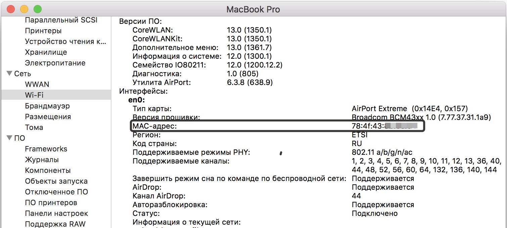Image resolution: width=507 pixels, height=228 pixels.
Task: Click the Дополнительное меню: label
Action: tap(176, 47)
